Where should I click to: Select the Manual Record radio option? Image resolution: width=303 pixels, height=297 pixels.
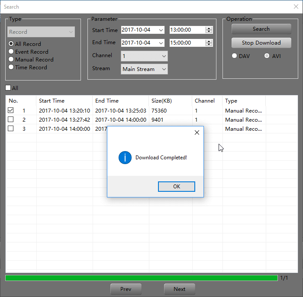(x=11, y=60)
